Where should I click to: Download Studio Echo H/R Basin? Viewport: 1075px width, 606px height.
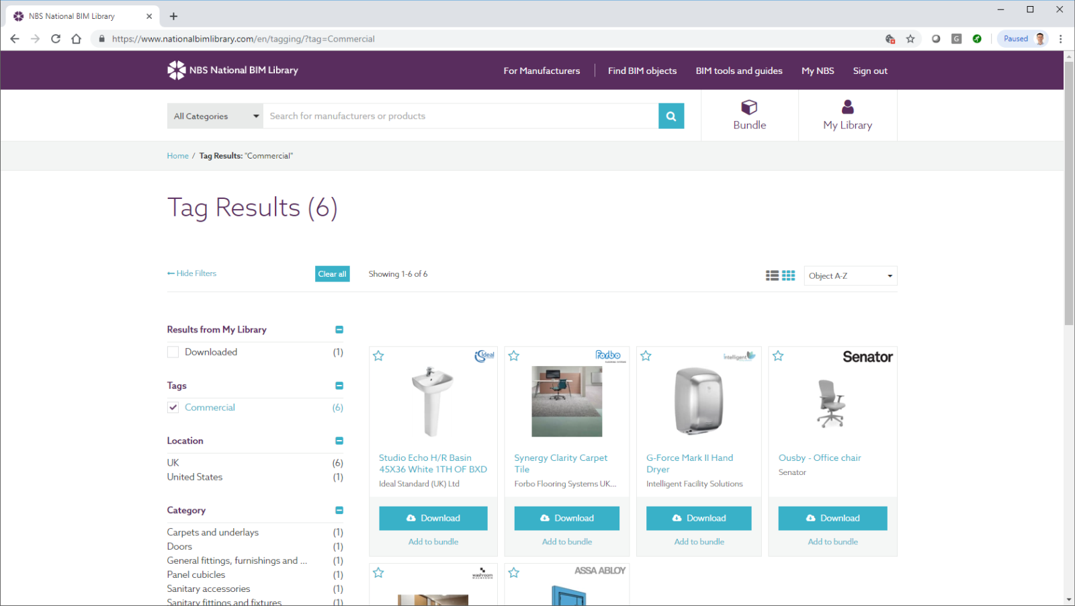click(433, 518)
